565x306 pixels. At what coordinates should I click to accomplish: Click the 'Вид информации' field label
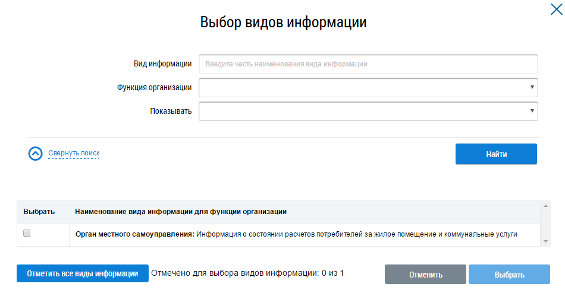162,64
